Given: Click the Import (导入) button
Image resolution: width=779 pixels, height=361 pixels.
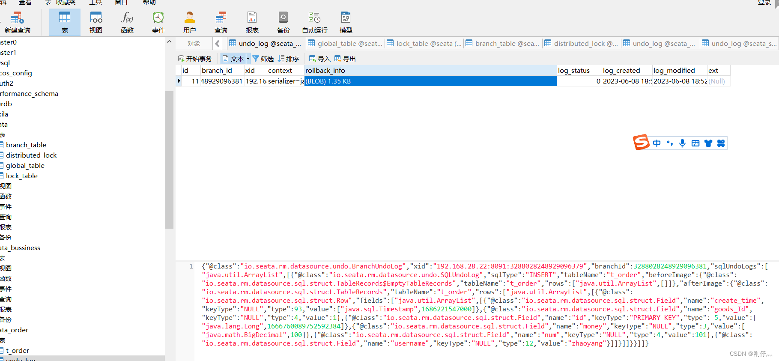Looking at the screenshot, I should pos(319,59).
